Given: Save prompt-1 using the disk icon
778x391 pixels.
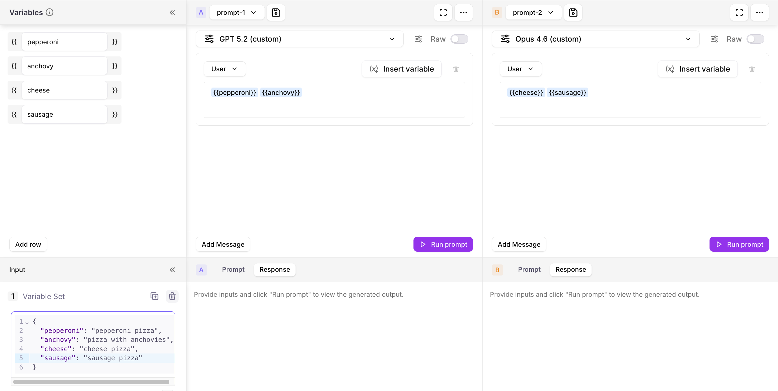Looking at the screenshot, I should coord(276,13).
